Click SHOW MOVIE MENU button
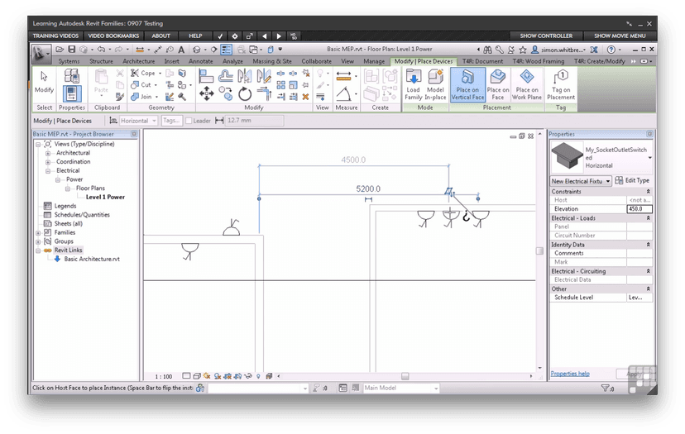685x434 pixels. [620, 36]
